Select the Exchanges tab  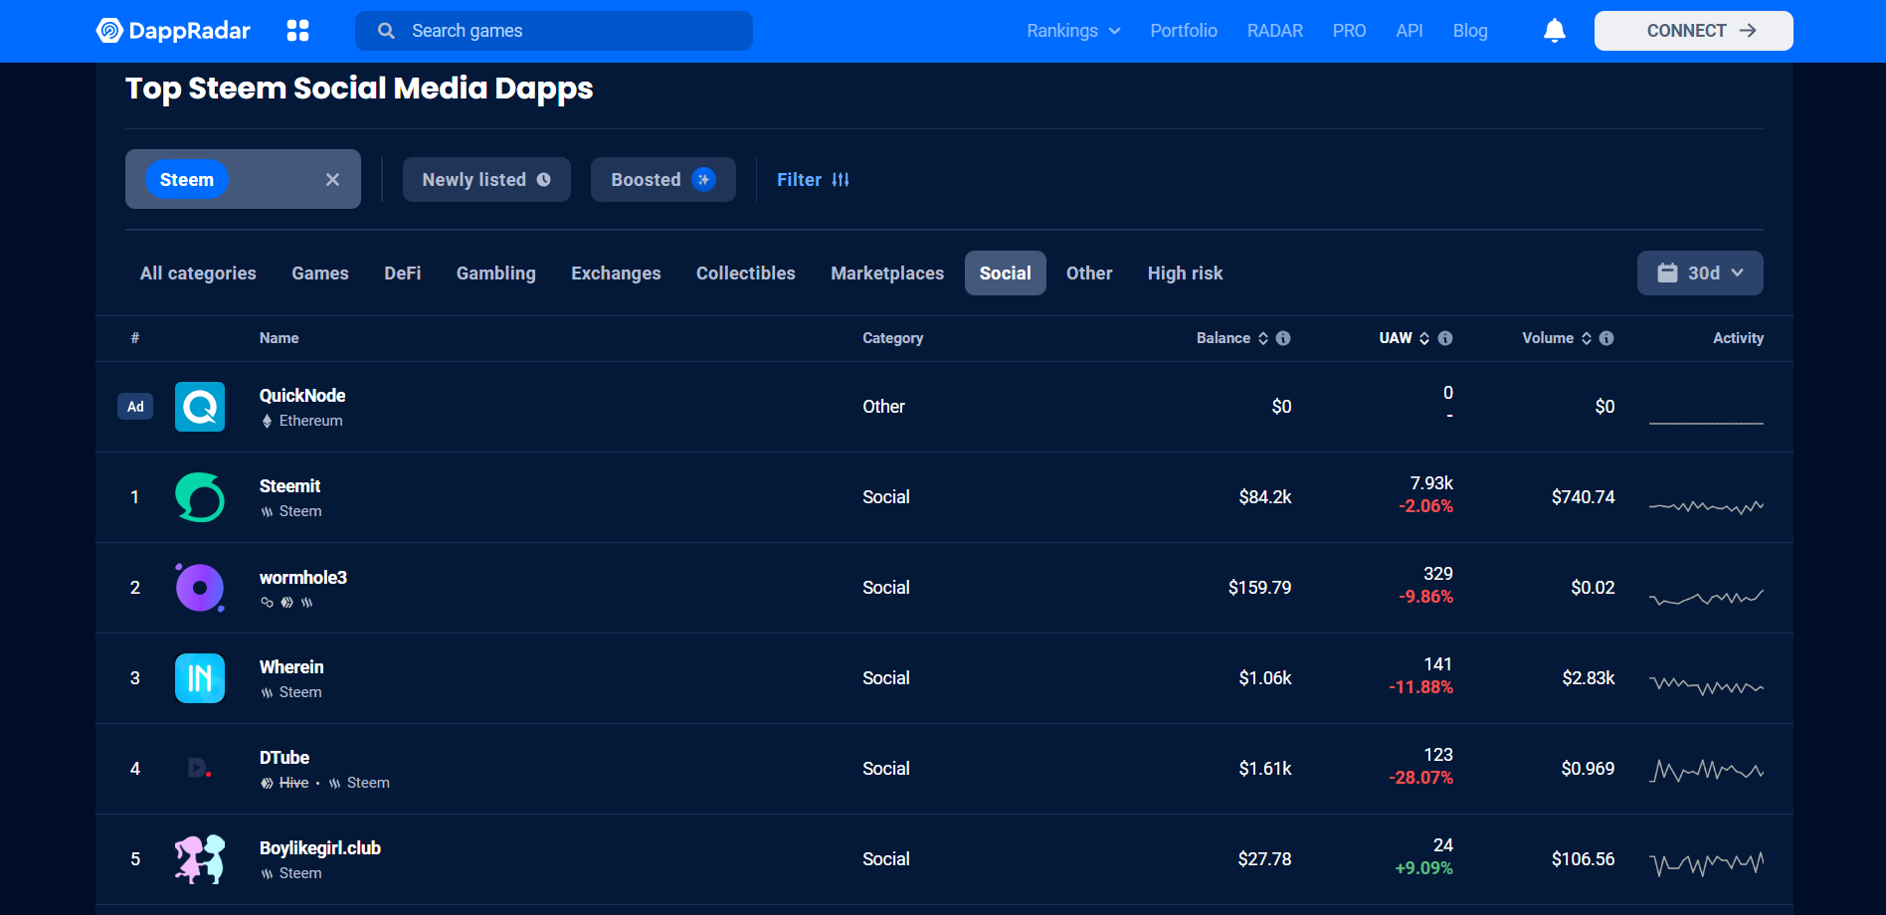[616, 273]
